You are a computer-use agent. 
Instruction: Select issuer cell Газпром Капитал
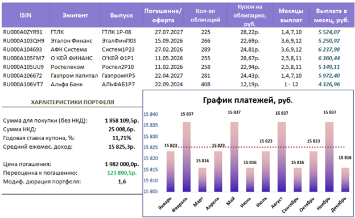(x=75, y=76)
